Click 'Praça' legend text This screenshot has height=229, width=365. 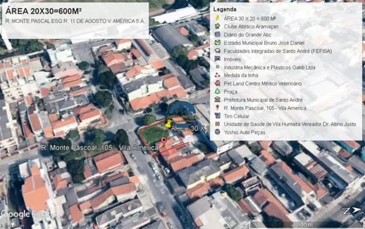(x=231, y=92)
